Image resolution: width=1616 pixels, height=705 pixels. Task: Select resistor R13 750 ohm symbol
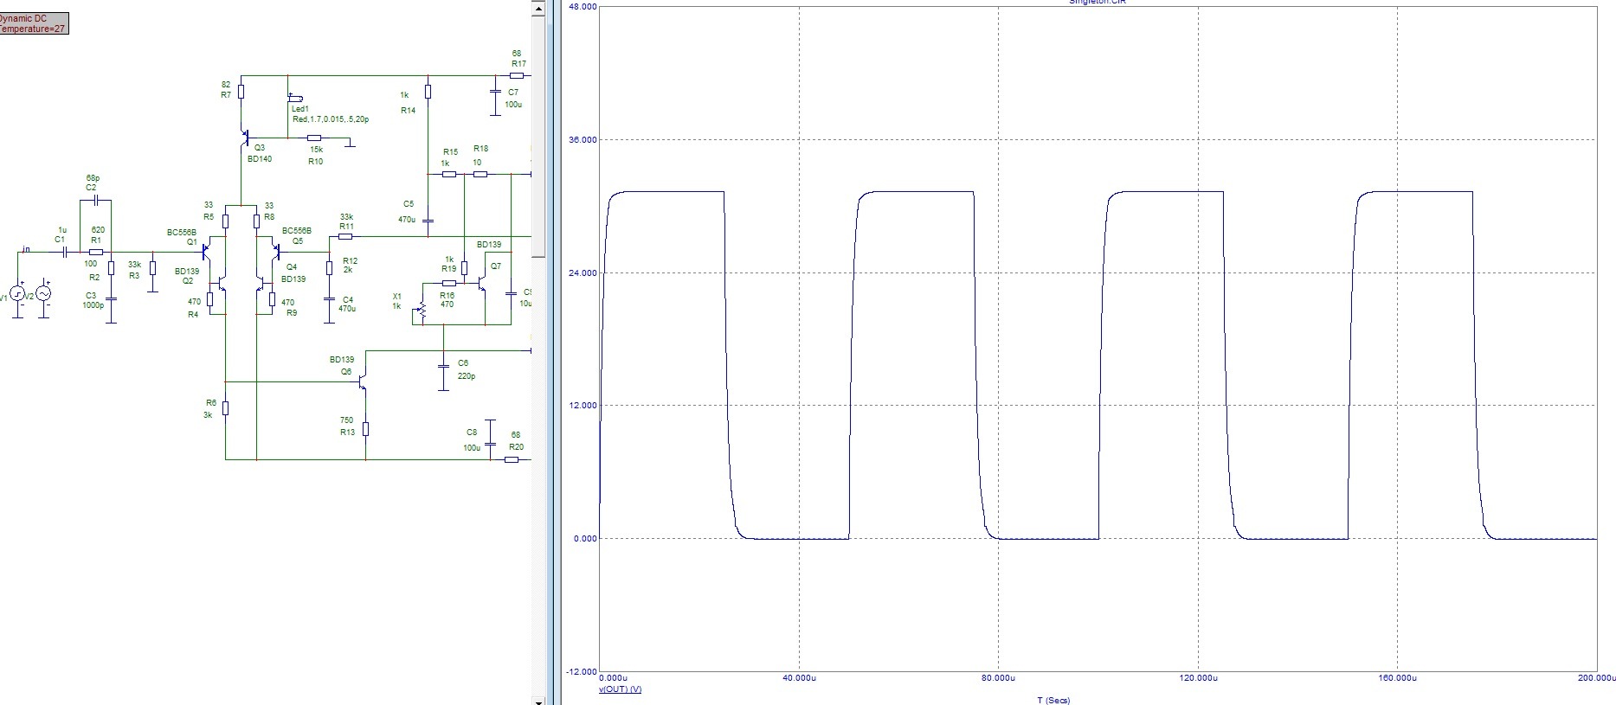365,428
